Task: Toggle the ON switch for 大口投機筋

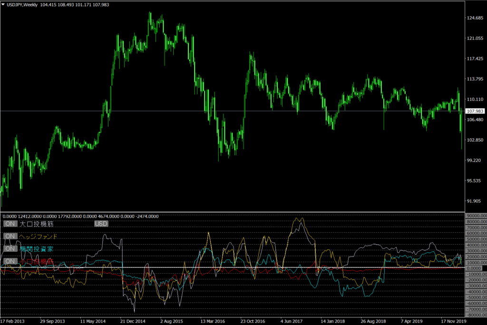Action: (10, 224)
